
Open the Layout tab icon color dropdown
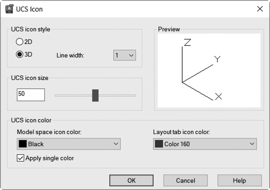(x=205, y=144)
